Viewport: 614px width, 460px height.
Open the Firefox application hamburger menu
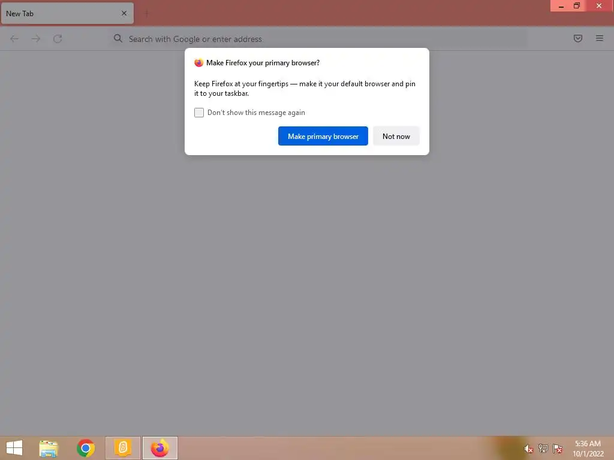599,38
